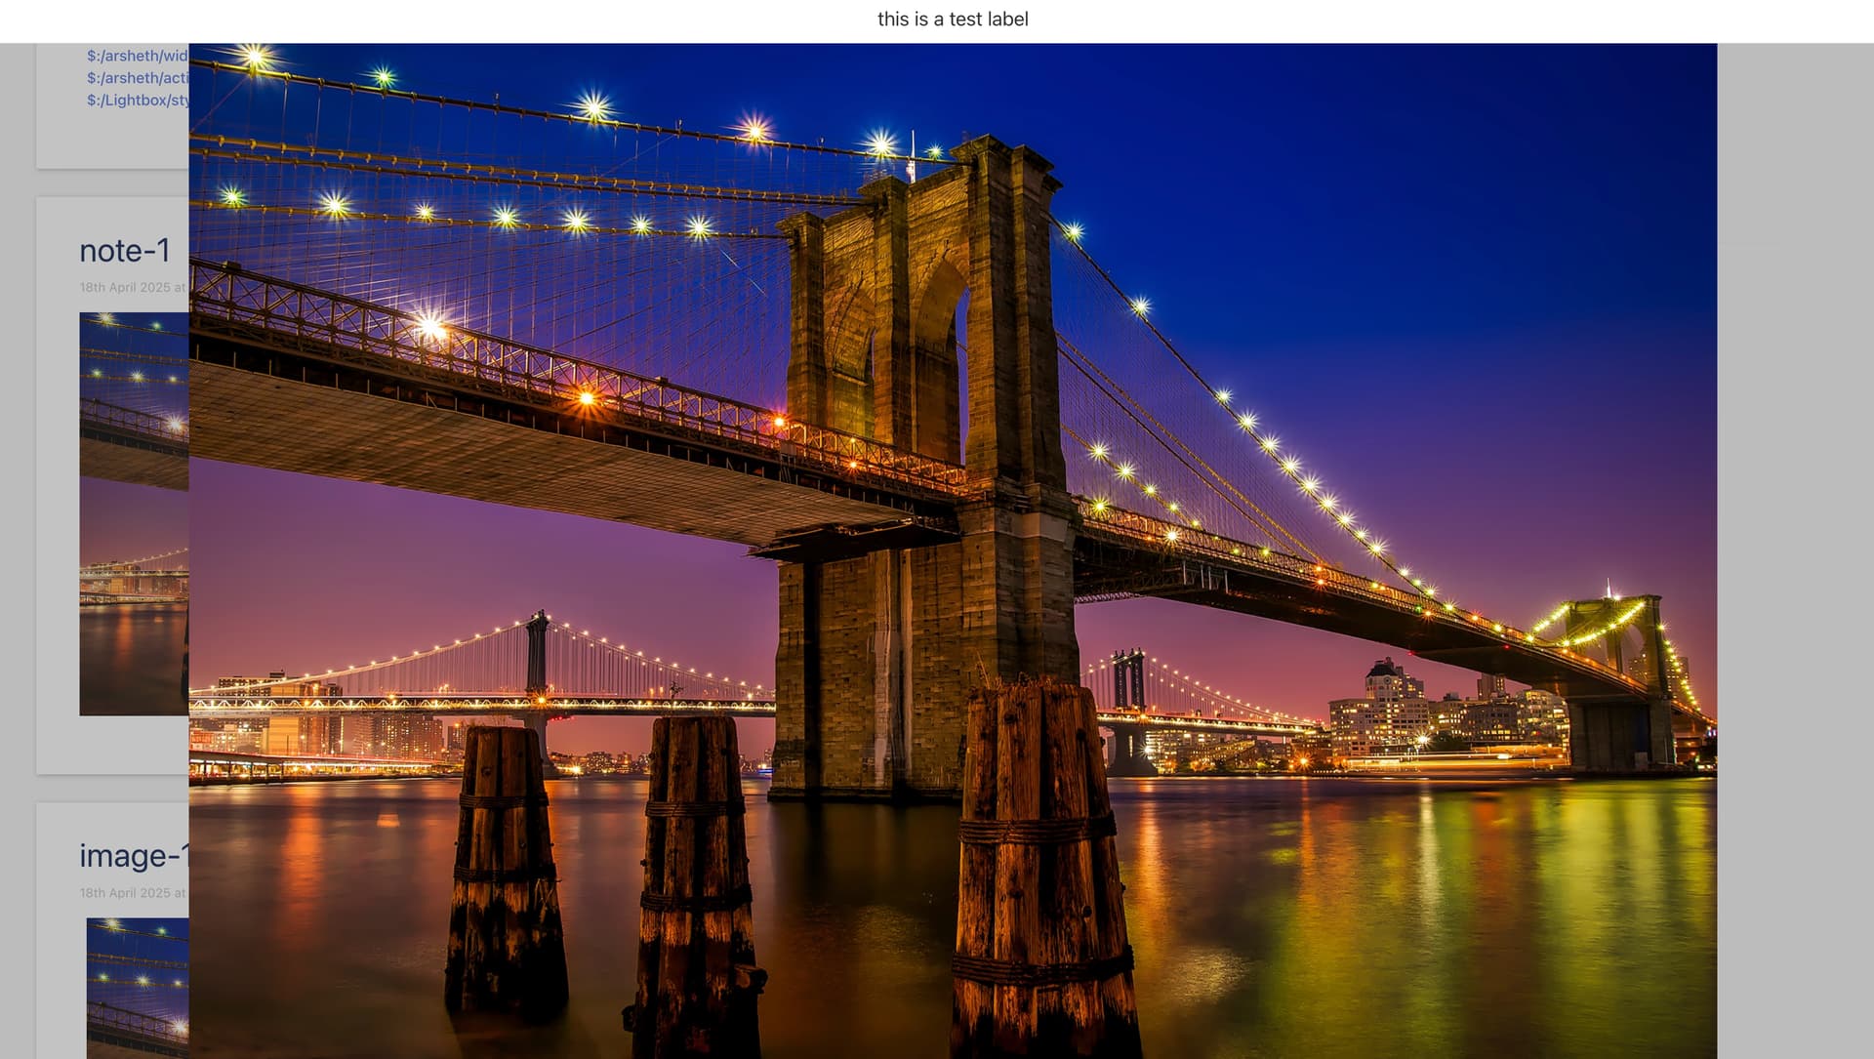Image resolution: width=1874 pixels, height=1059 pixels.
Task: Click the image-1 date '18th April 2025'
Action: click(x=125, y=893)
